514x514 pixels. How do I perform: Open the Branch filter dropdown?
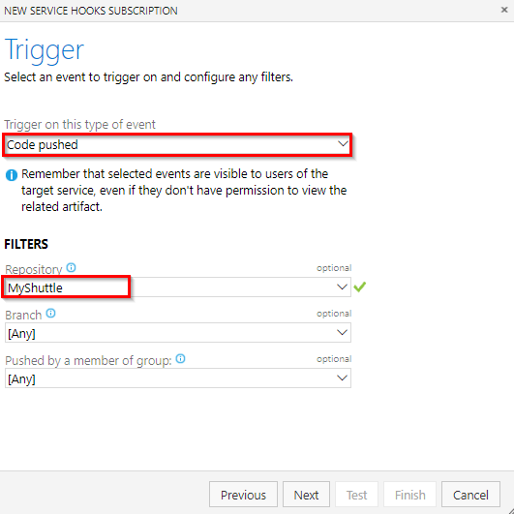tap(178, 333)
